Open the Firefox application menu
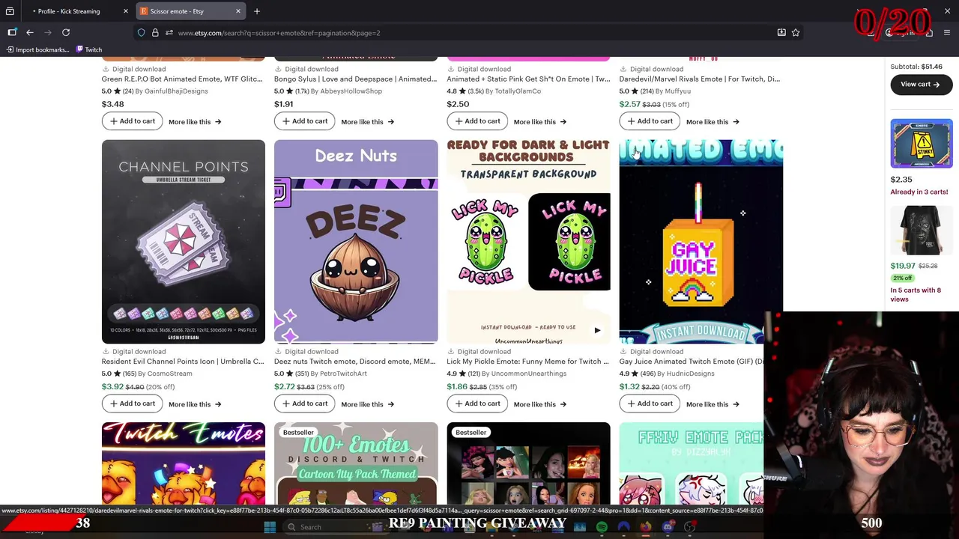Viewport: 959px width, 539px height. [947, 32]
